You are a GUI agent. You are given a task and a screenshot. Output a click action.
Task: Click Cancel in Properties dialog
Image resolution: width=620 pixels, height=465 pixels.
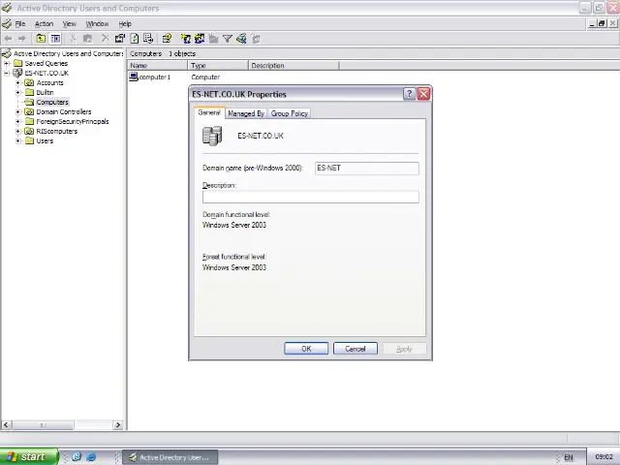(x=356, y=349)
